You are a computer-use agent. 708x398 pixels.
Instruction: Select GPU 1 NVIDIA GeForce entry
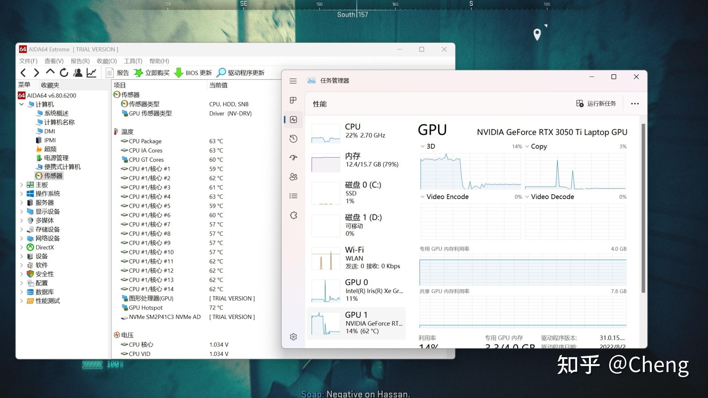point(356,323)
